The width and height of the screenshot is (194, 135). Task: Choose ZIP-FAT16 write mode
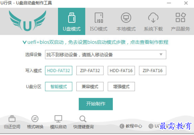153,71
